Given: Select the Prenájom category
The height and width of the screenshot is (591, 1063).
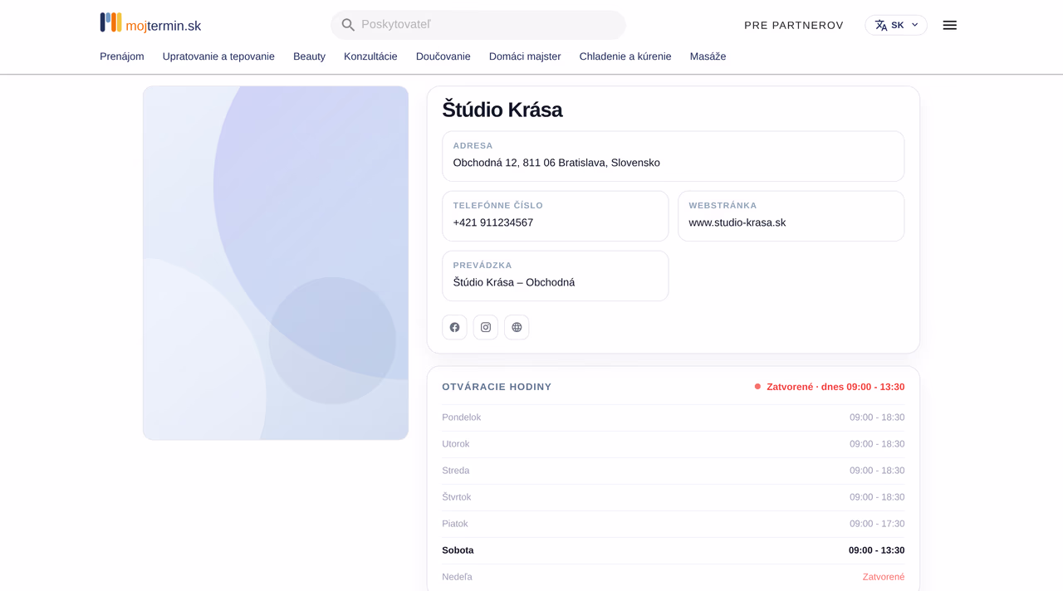Looking at the screenshot, I should [122, 56].
